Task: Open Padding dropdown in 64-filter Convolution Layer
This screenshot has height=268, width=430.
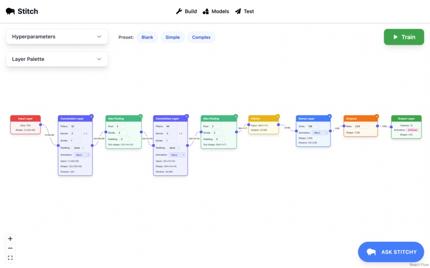Action: tap(174, 148)
